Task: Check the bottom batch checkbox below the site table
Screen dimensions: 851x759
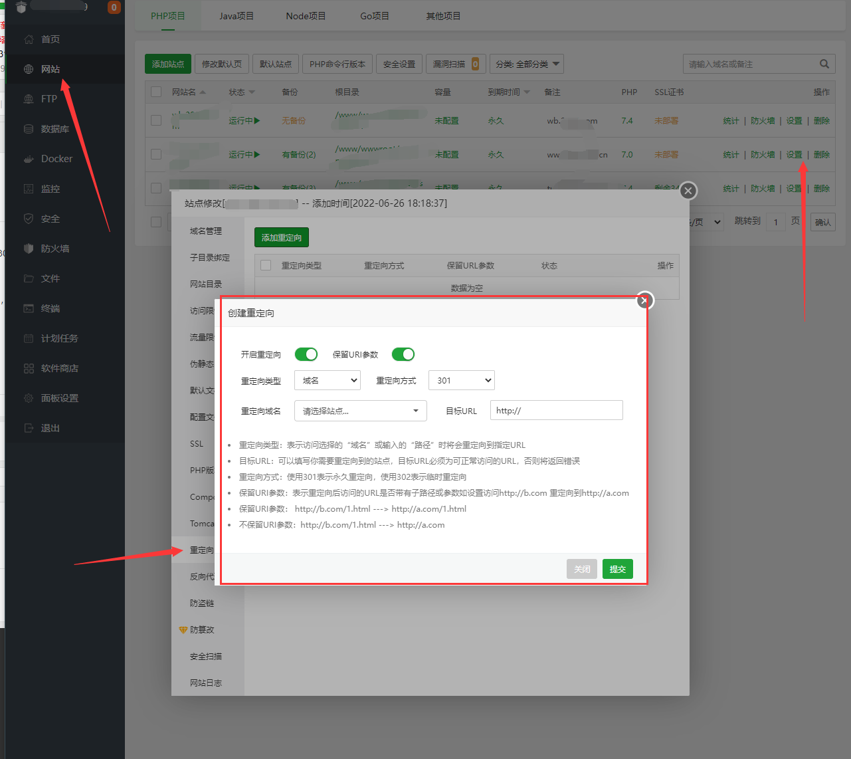Action: (x=156, y=222)
